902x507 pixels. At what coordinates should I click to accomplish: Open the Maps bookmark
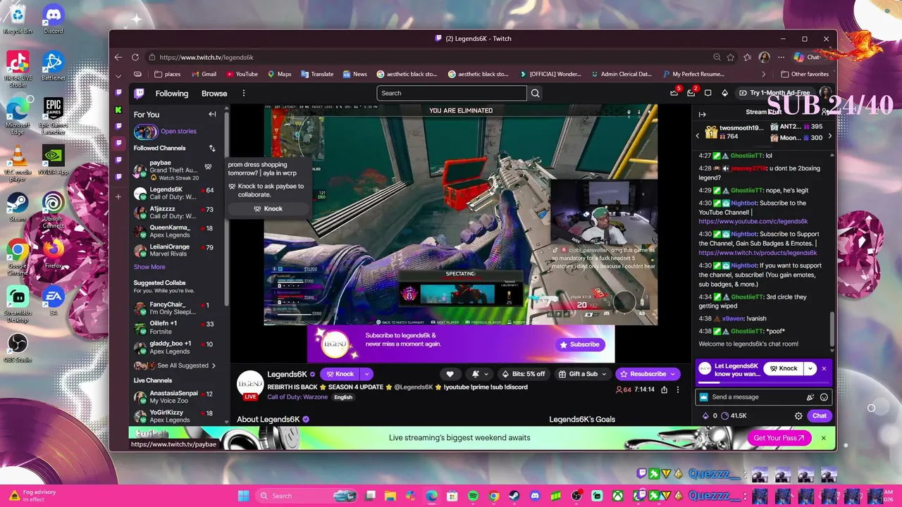[279, 74]
